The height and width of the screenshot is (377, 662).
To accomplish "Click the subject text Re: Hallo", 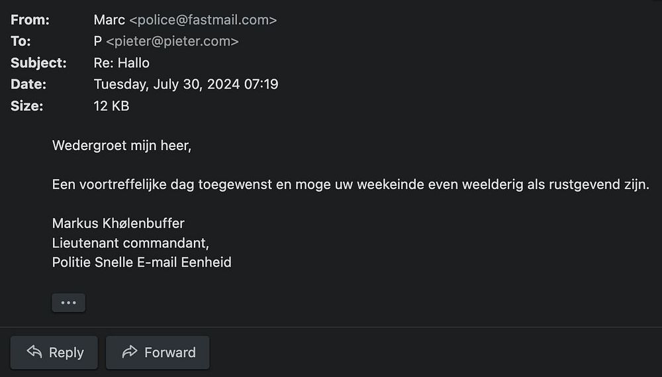I will coord(122,63).
